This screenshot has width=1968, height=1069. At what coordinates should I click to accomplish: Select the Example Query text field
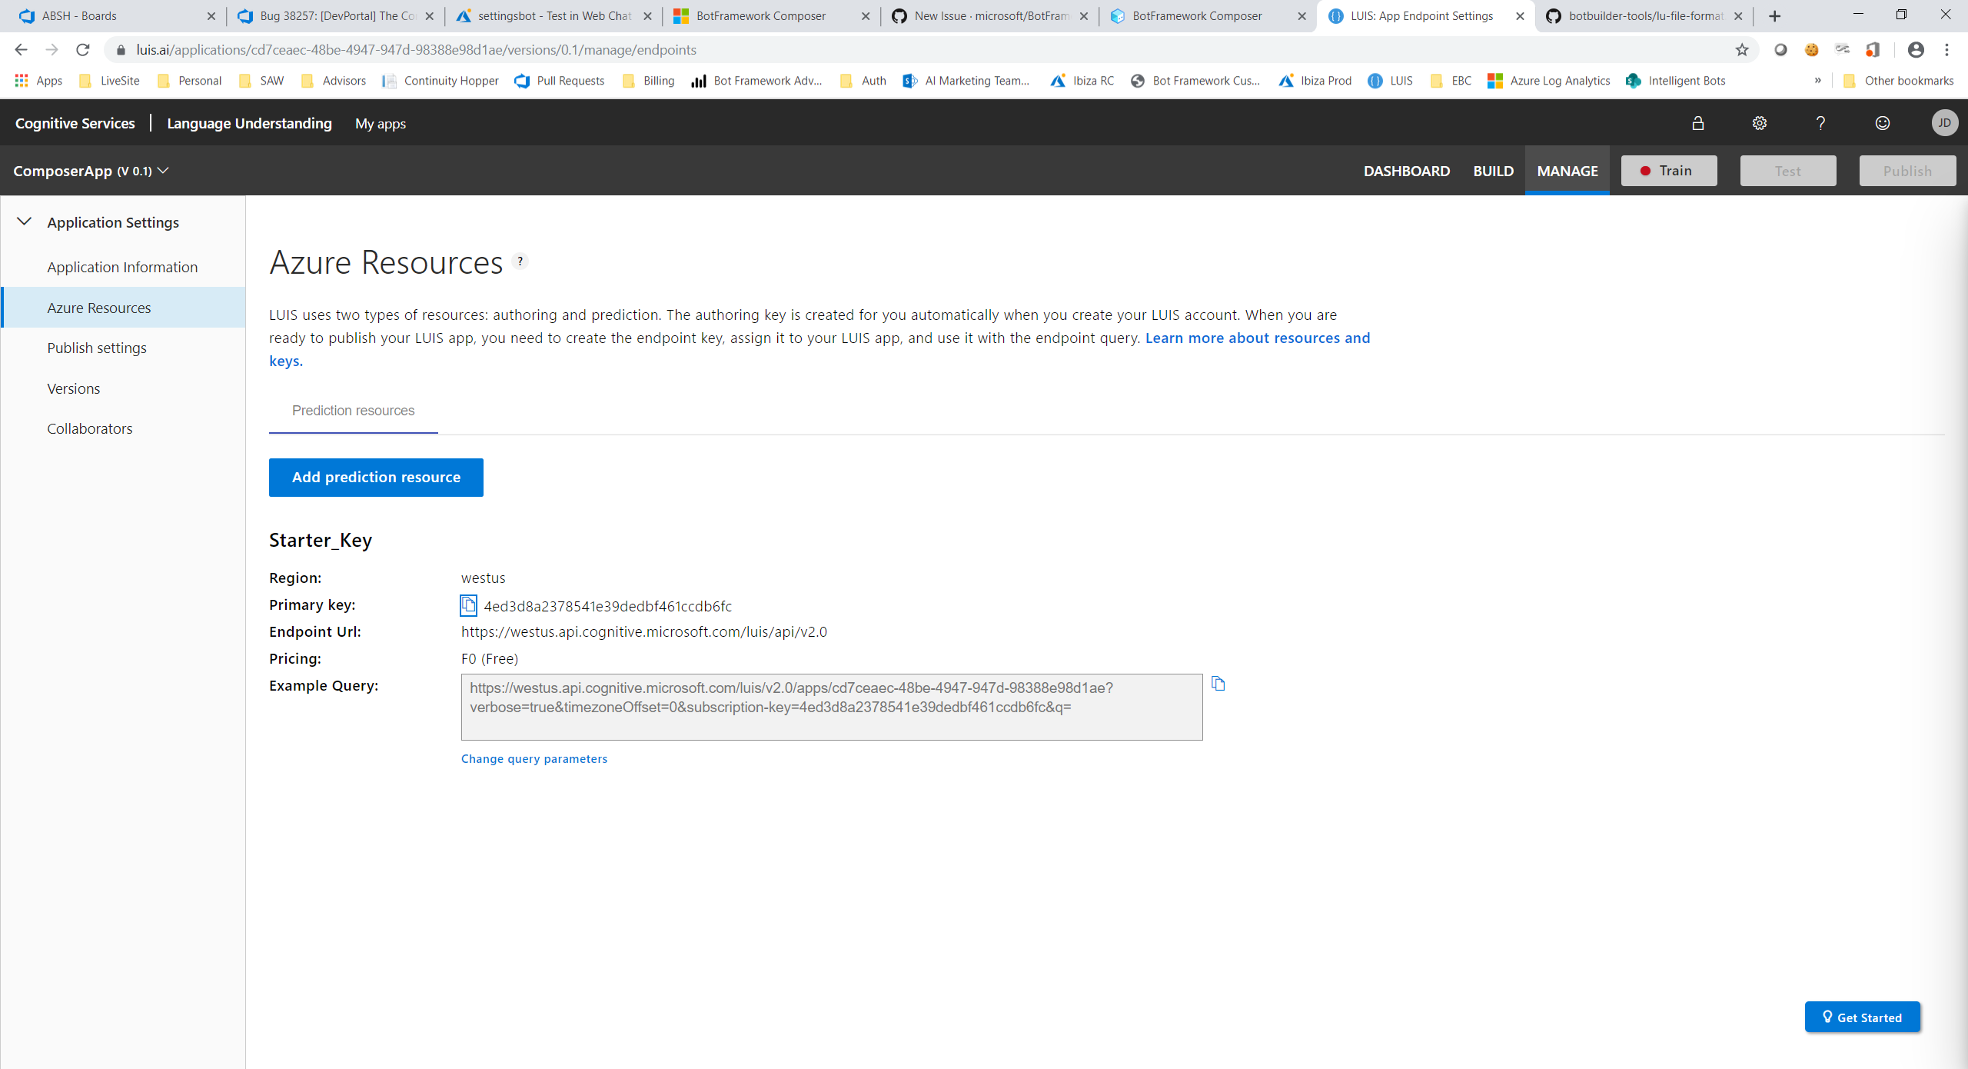click(x=831, y=706)
